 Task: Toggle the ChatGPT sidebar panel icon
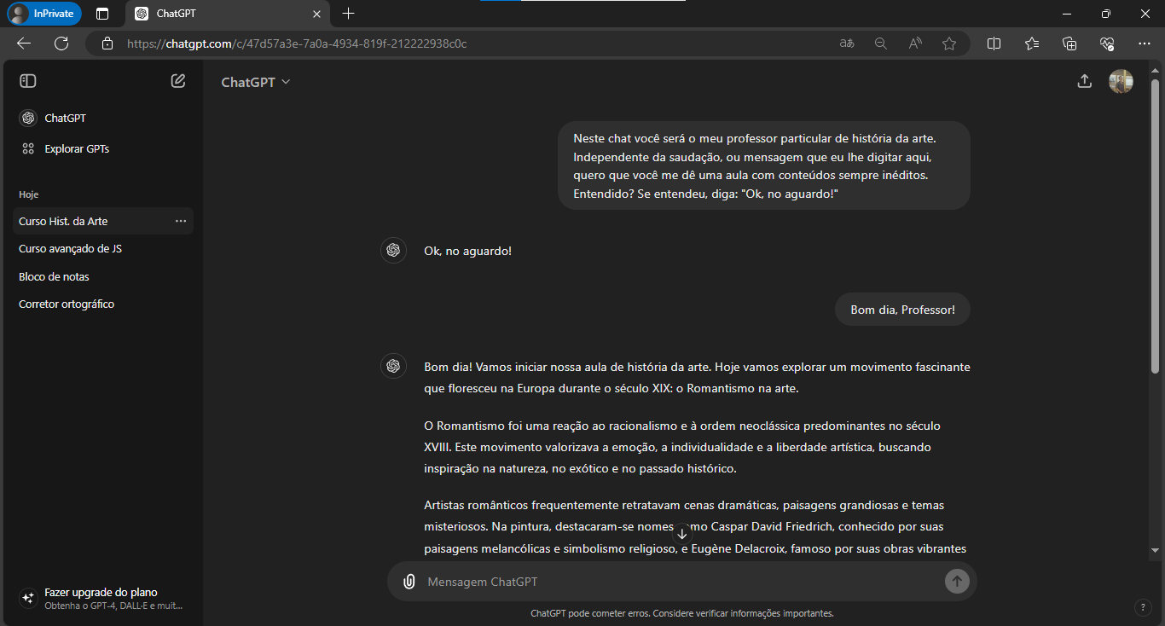(28, 81)
